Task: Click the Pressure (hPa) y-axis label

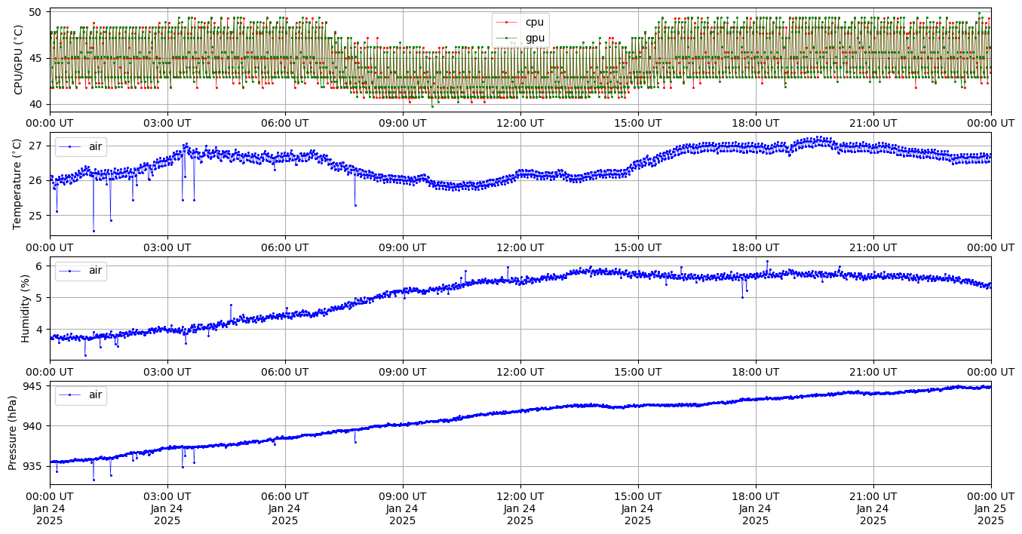Action: [13, 432]
